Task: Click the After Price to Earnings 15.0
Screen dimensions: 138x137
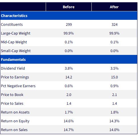Action: (114, 77)
